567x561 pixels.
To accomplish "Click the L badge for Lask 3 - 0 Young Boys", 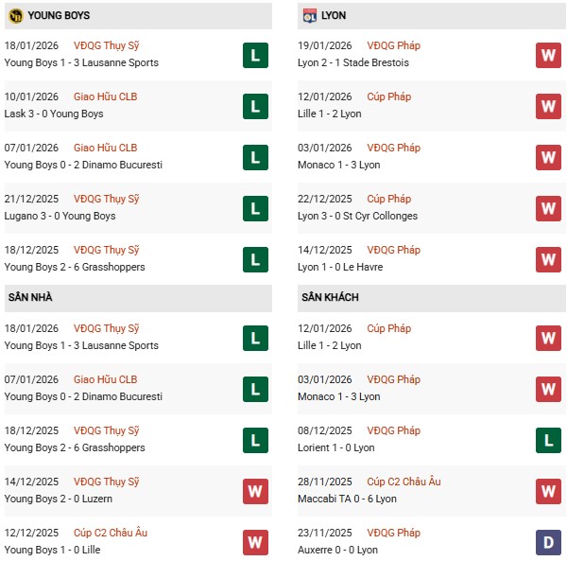I will tap(255, 106).
